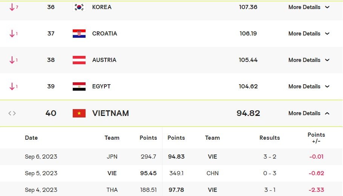Screen dimensions: 343x196
Task: Open More Details for Austria
Action: click(x=309, y=60)
